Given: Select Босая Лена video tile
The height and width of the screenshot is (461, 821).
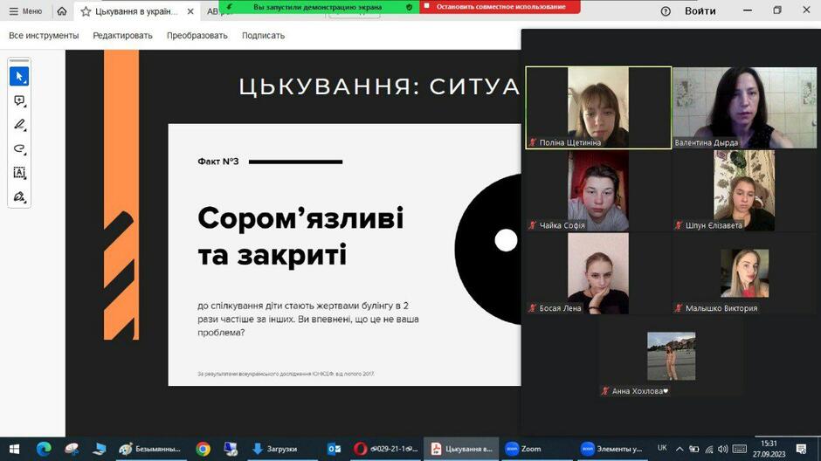Looking at the screenshot, I should coord(598,273).
